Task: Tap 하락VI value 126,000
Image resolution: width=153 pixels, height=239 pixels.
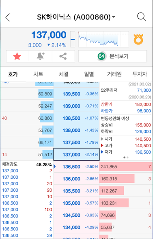Action: click(143, 131)
